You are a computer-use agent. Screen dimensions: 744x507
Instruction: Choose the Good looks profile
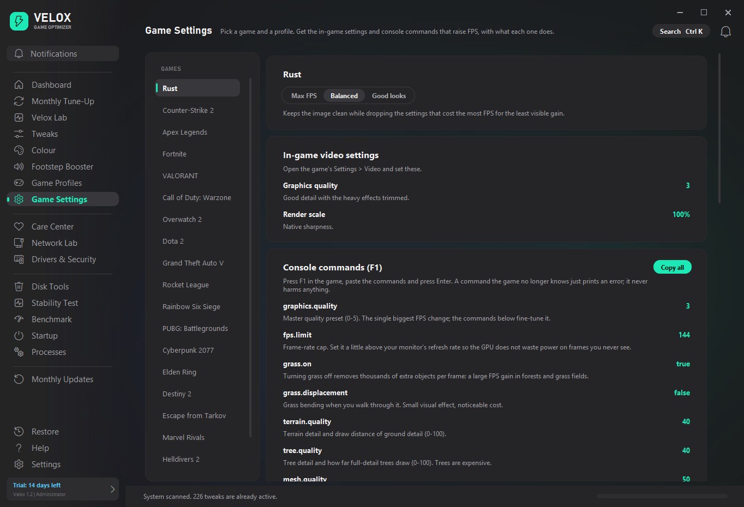click(x=389, y=95)
